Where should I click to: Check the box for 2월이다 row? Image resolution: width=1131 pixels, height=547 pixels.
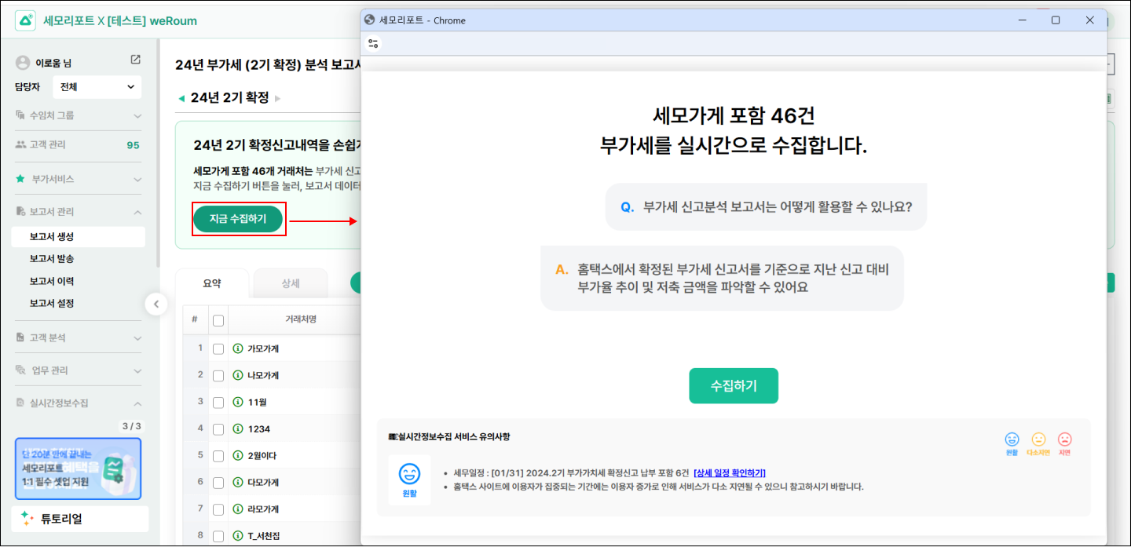click(218, 456)
